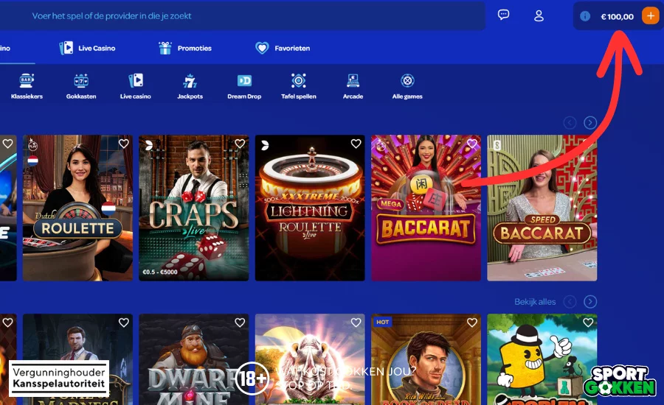
Task: Favorite the Dwarf Mine game
Action: (x=240, y=323)
